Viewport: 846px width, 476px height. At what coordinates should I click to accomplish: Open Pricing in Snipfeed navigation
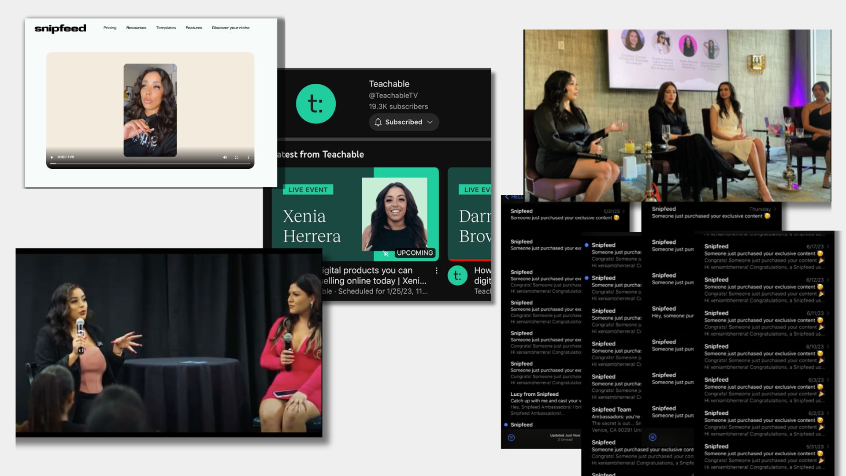click(x=110, y=28)
